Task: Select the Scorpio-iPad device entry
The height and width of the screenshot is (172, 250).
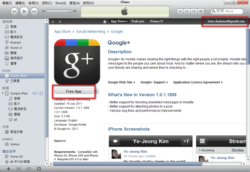Action: (16, 93)
